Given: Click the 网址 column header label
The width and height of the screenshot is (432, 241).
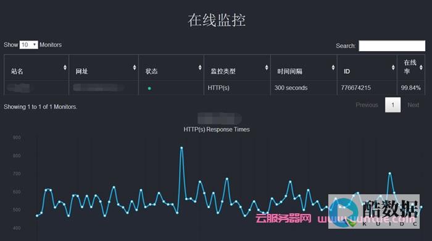Looking at the screenshot, I should tap(81, 71).
